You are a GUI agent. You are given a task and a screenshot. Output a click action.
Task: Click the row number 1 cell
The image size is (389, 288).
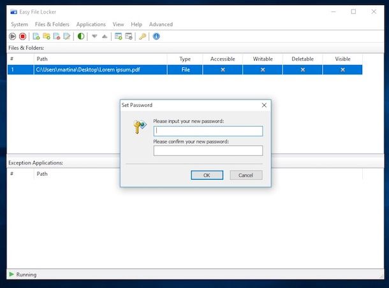point(20,69)
